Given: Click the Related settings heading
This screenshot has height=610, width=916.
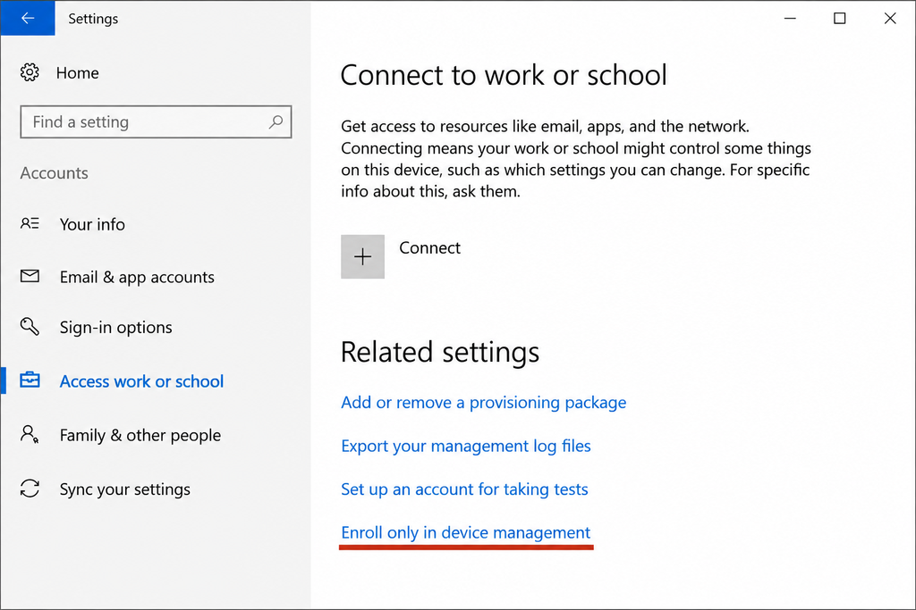Looking at the screenshot, I should tap(440, 352).
